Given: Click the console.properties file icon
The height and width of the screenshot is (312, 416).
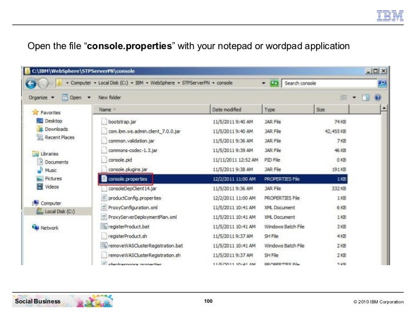Looking at the screenshot, I should [x=104, y=178].
